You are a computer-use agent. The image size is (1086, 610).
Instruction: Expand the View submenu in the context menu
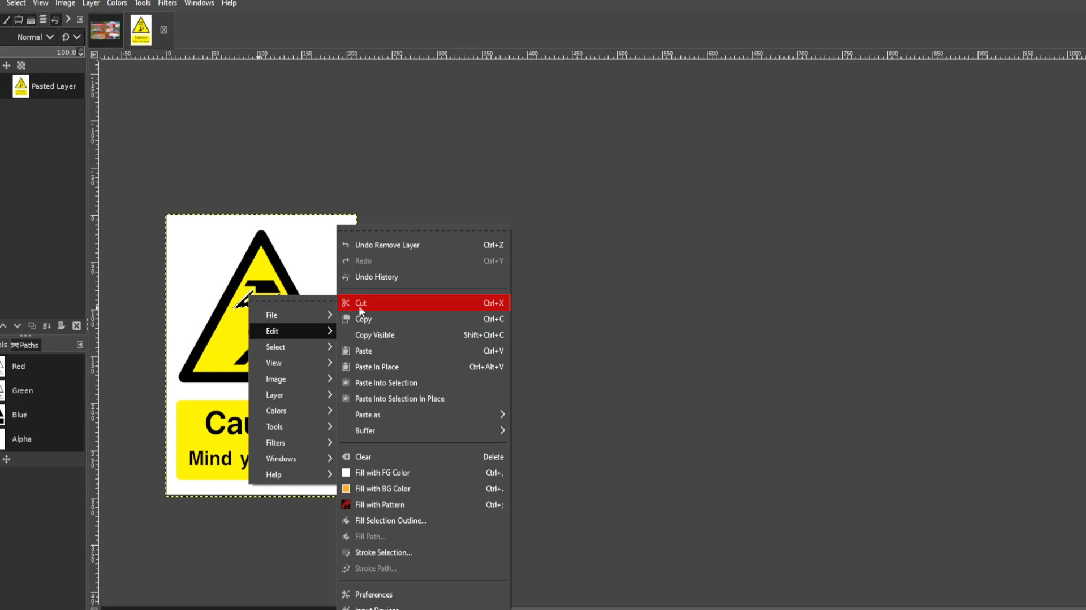[x=292, y=363]
